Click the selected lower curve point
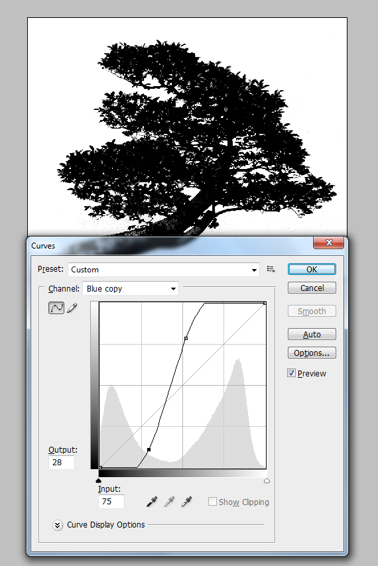This screenshot has width=378, height=566. point(149,450)
